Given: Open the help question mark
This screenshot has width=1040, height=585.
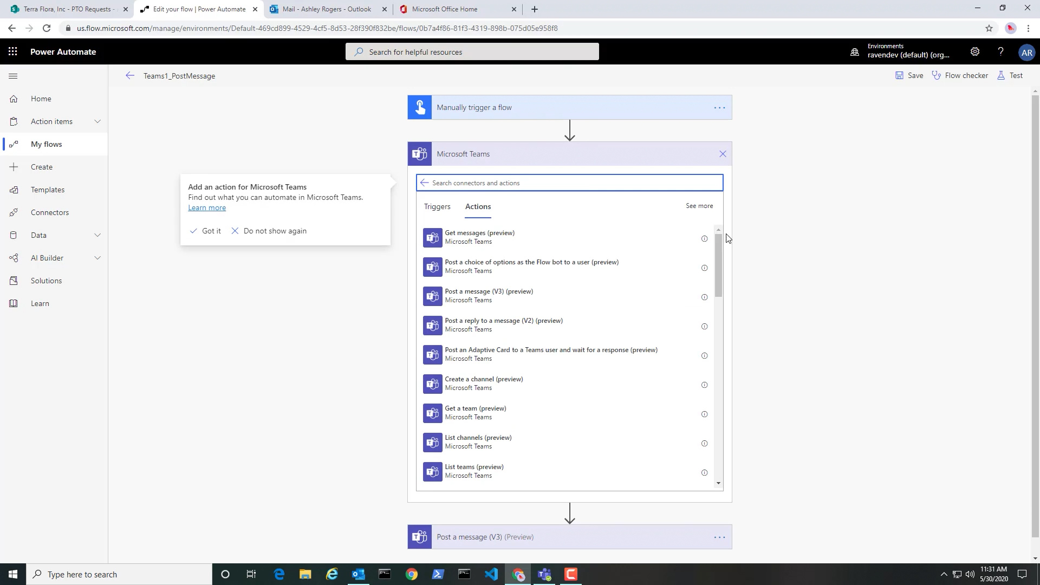Looking at the screenshot, I should pos(1000,52).
